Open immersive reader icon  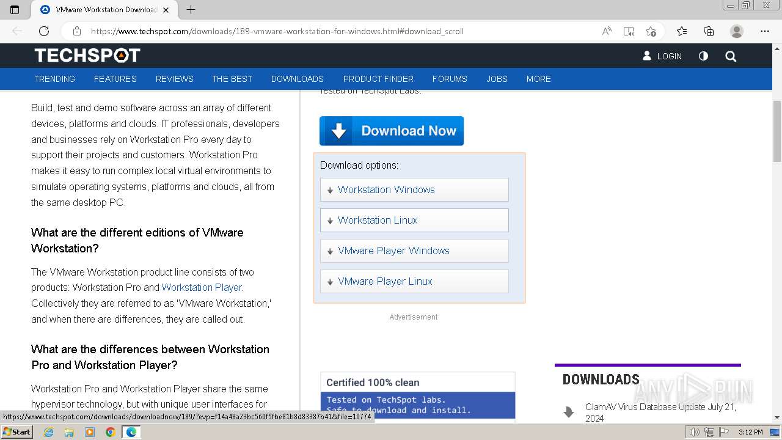629,31
